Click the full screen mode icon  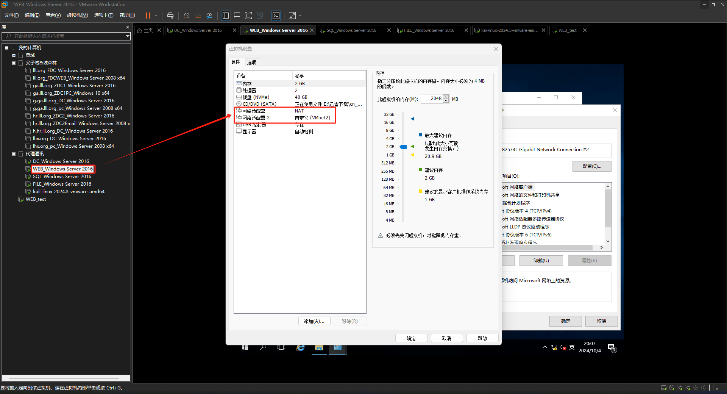point(248,16)
